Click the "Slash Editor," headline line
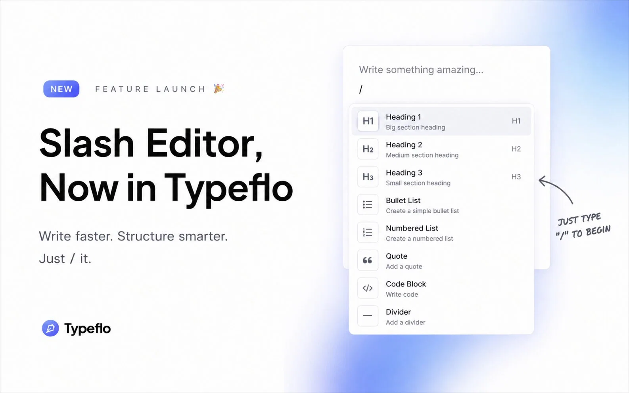Image resolution: width=629 pixels, height=393 pixels. coord(151,143)
